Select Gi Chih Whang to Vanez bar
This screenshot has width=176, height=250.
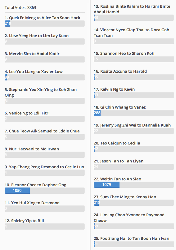pos(133,113)
